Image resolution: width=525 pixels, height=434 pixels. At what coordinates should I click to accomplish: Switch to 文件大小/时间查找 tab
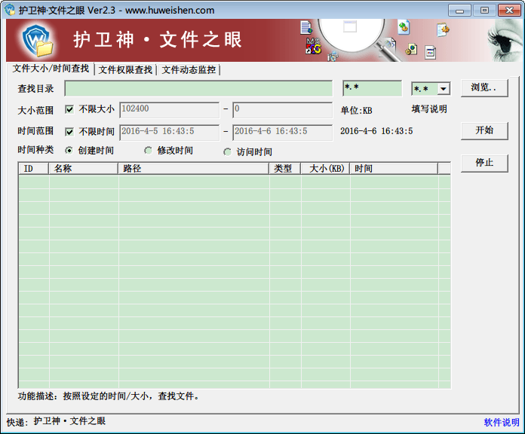coord(51,69)
